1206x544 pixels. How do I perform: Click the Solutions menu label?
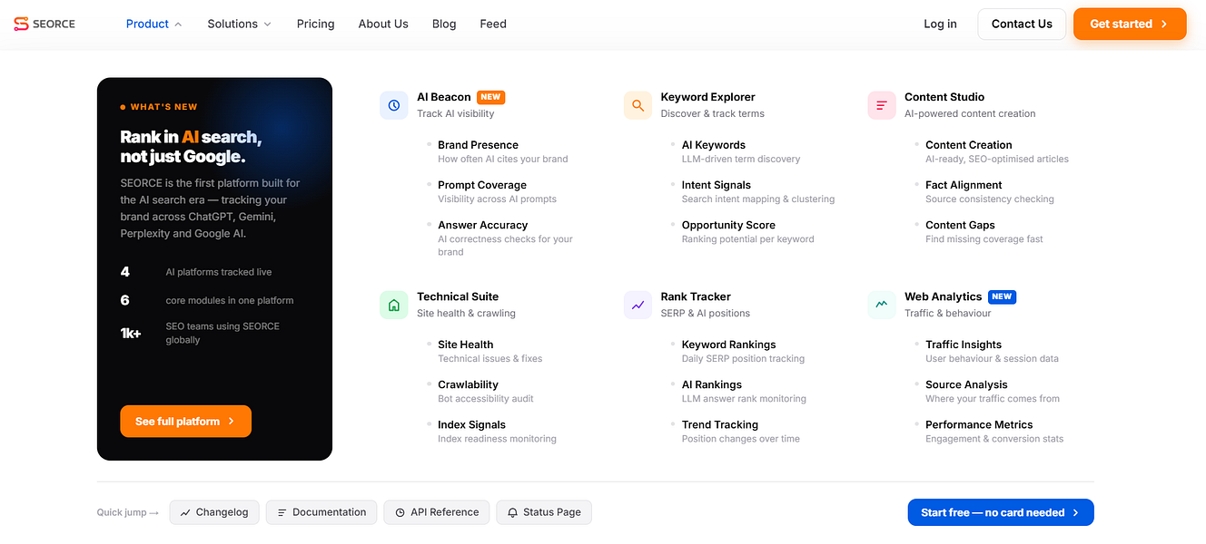tap(232, 24)
